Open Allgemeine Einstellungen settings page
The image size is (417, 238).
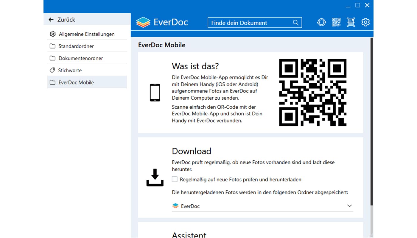(87, 34)
